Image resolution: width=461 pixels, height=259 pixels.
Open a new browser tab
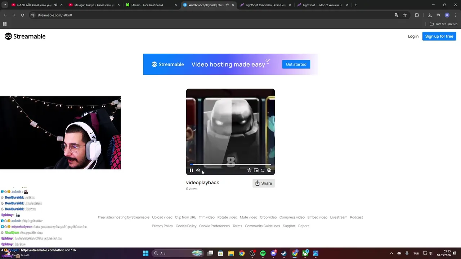pos(356,5)
